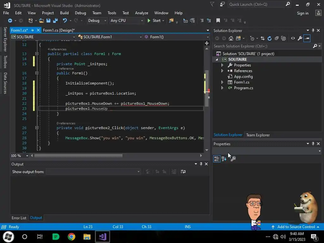Screen dimensions: 324x243
Task: Click the Sign in link
Action: pyautogui.click(x=302, y=13)
